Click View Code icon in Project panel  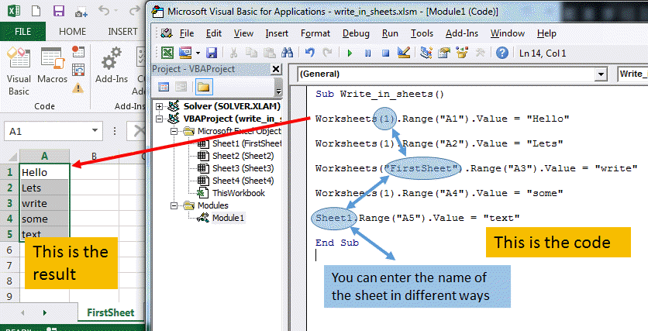click(164, 87)
